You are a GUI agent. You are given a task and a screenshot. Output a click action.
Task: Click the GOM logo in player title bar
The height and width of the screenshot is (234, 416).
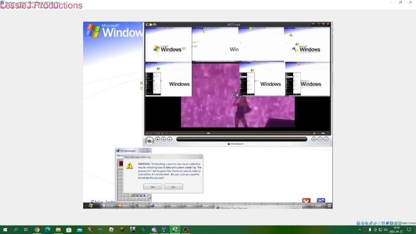tap(151, 25)
